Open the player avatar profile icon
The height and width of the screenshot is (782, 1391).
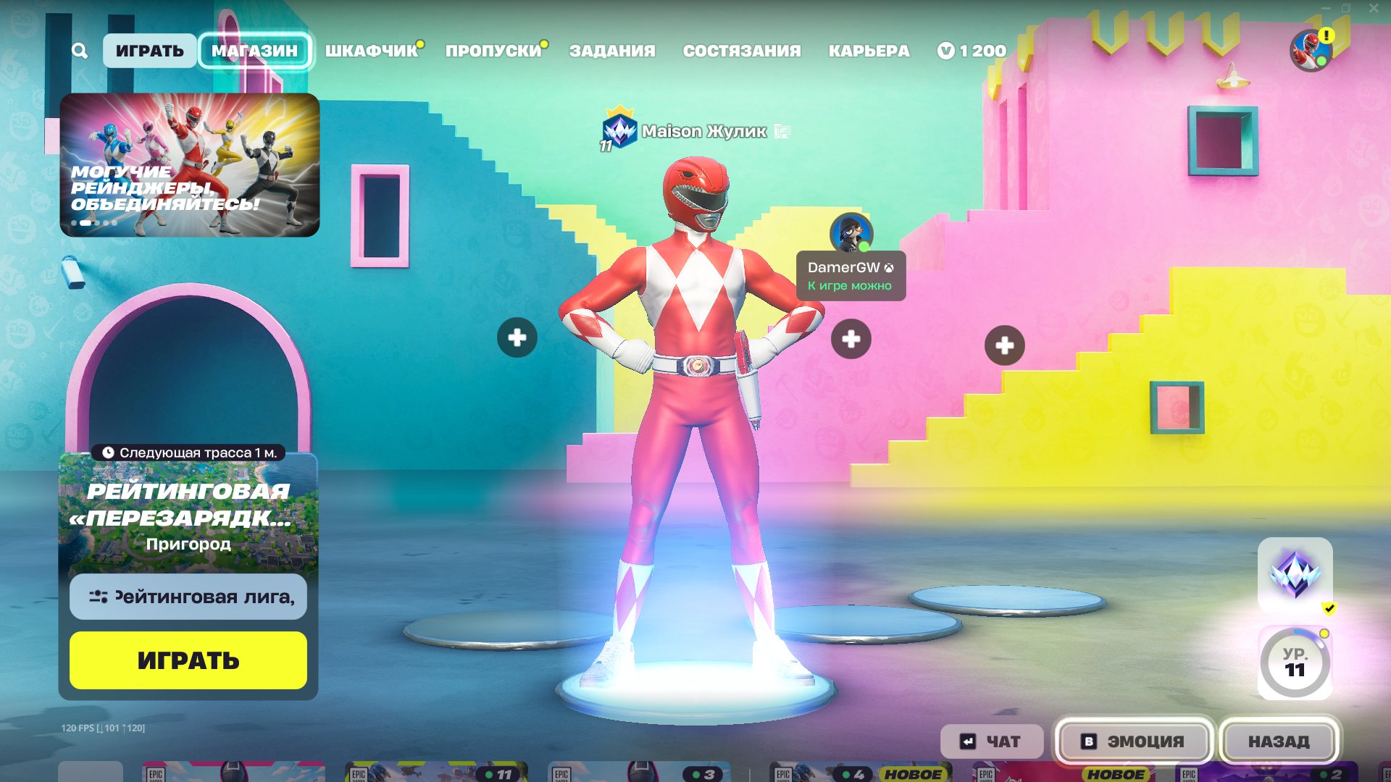(x=1310, y=51)
